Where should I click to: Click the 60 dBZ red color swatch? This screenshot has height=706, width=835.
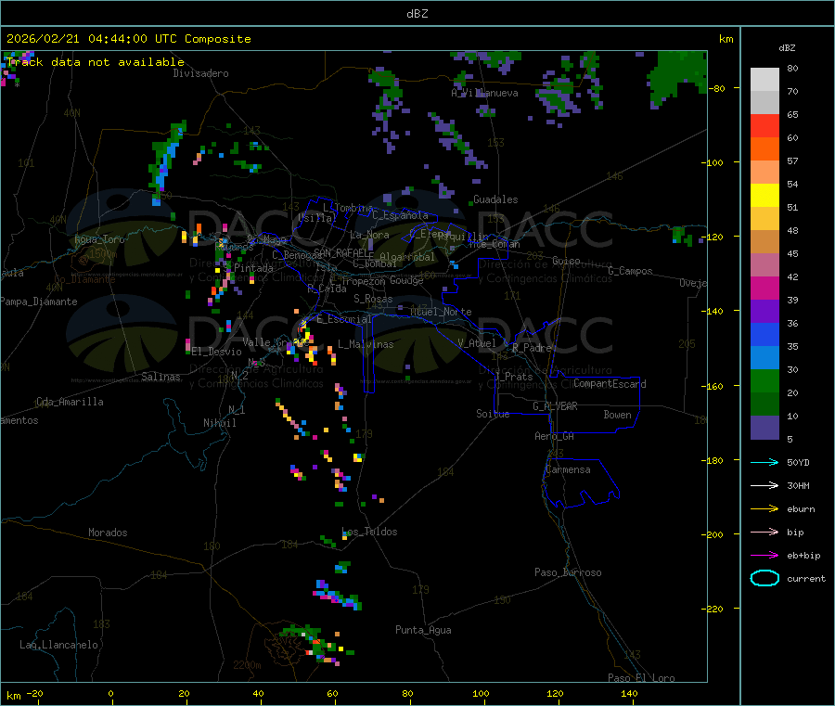764,125
